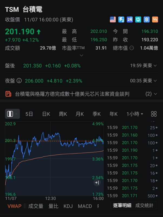This screenshot has width=163, height=217.
Task: Tap the 昨收 value 193.220
Action: 150,40
